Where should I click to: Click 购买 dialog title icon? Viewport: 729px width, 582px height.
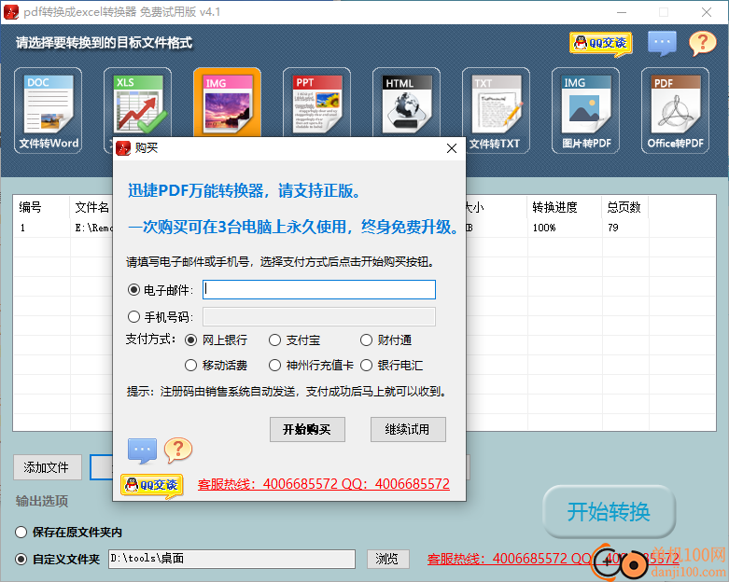pos(123,148)
